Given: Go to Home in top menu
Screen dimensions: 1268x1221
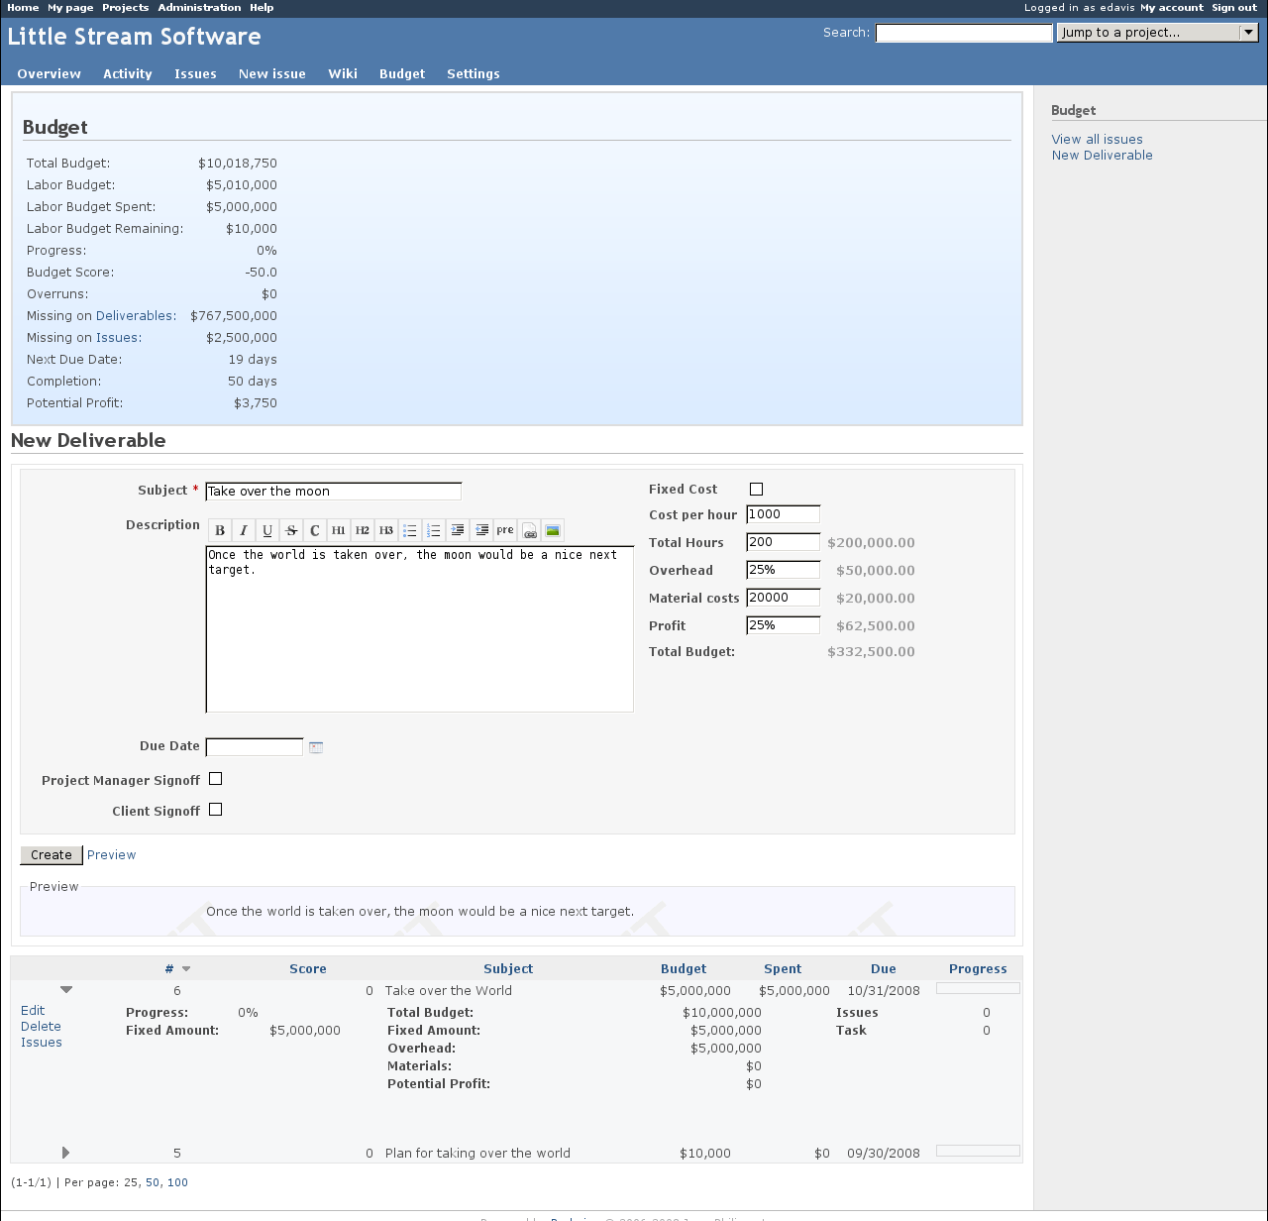Looking at the screenshot, I should pyautogui.click(x=23, y=8).
